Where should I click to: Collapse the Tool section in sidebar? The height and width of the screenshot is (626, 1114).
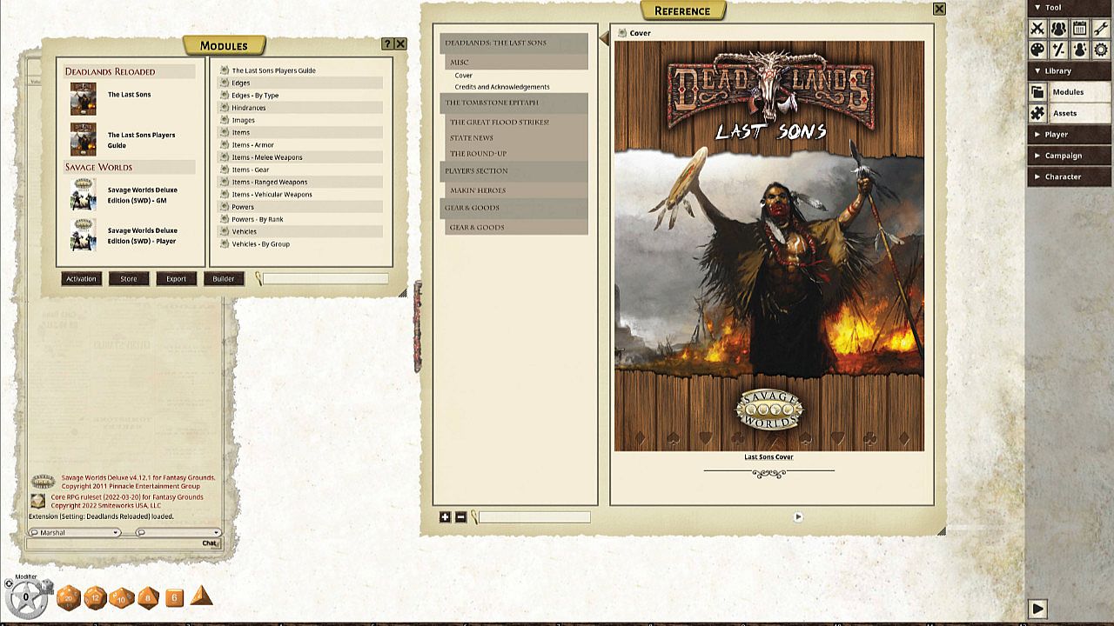[x=1069, y=8]
